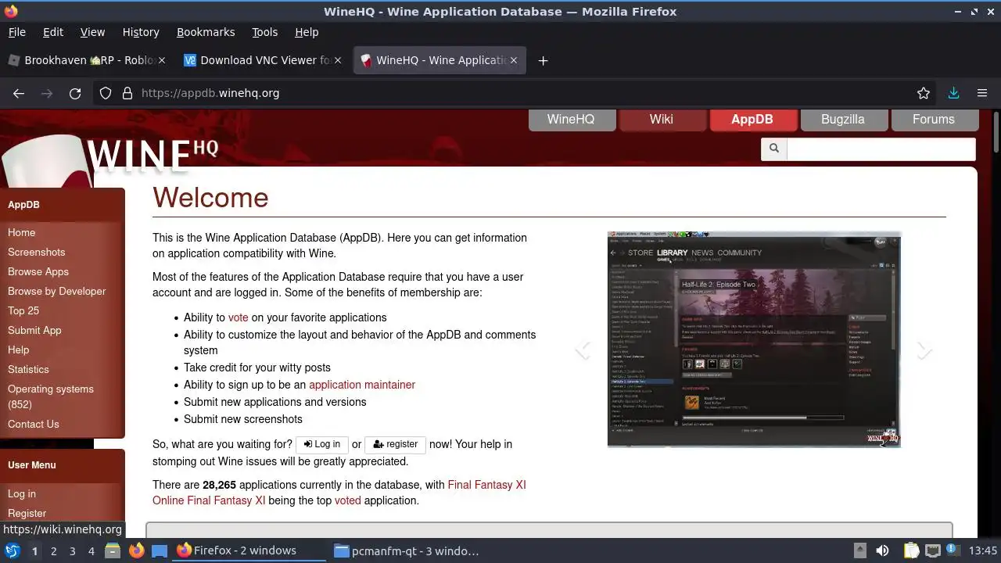Click Register under User Menu
Image resolution: width=1001 pixels, height=563 pixels.
pos(27,513)
